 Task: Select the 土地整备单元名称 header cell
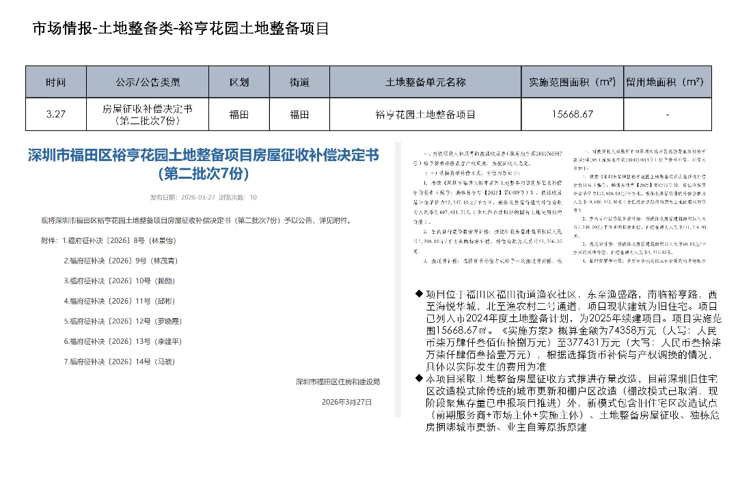(426, 83)
